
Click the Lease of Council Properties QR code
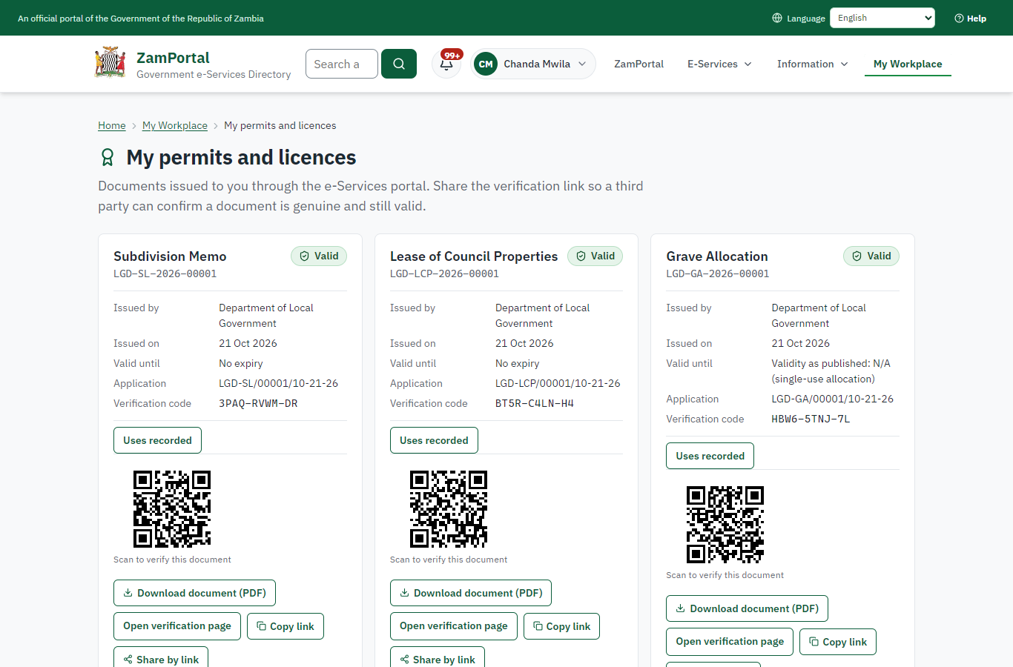click(x=449, y=509)
